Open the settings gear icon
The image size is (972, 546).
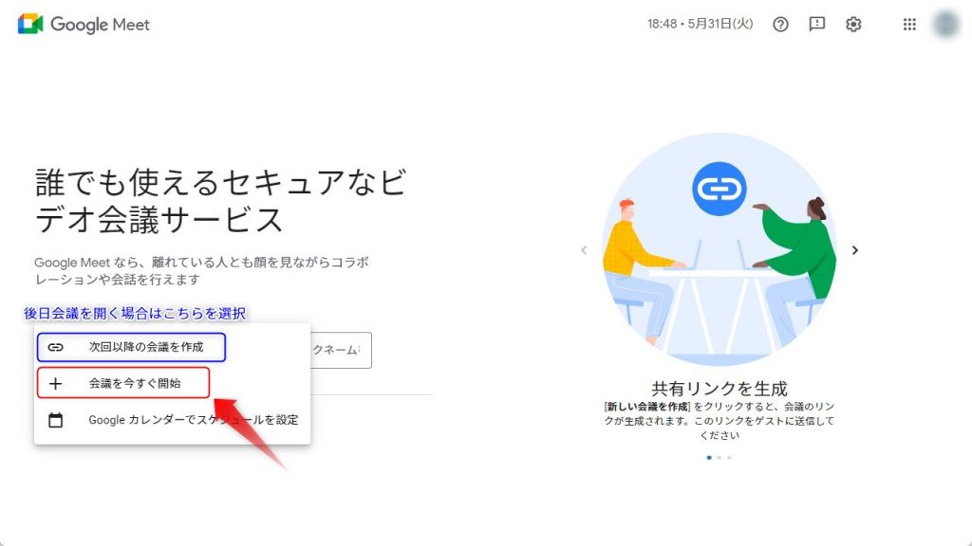click(x=853, y=24)
